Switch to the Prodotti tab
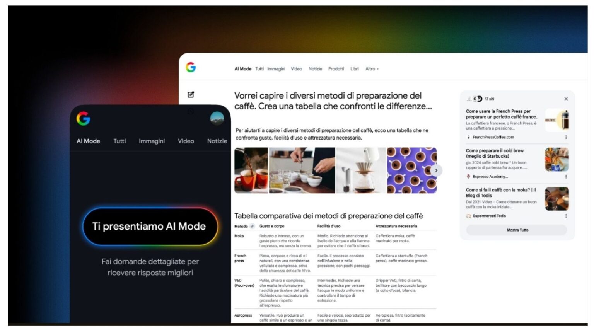 (336, 69)
